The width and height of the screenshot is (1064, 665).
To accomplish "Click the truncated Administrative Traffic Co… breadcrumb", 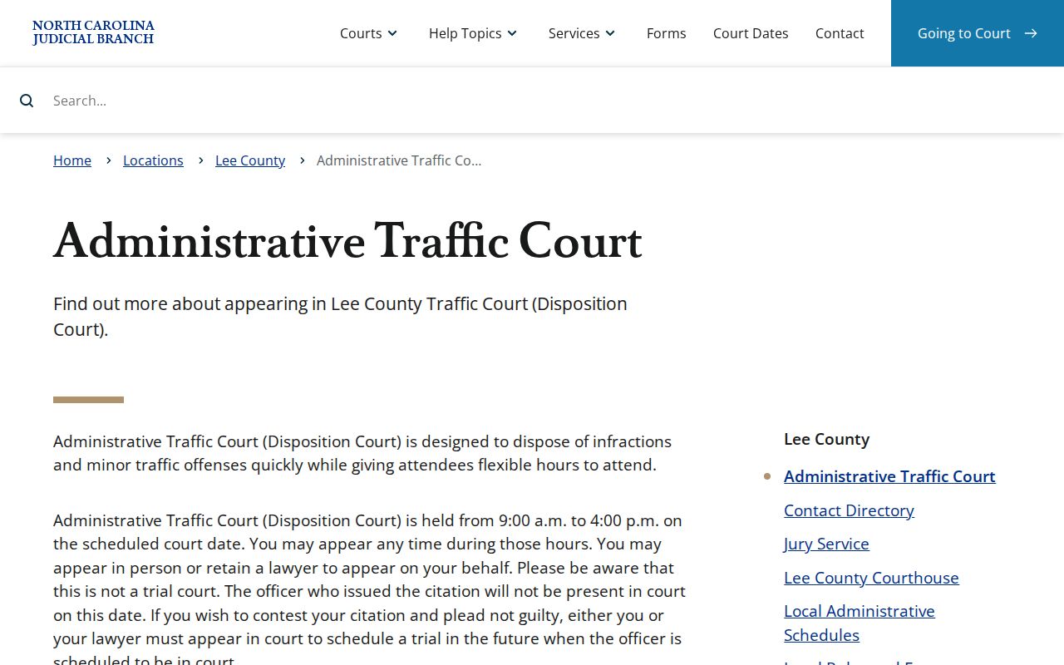I will [x=399, y=160].
